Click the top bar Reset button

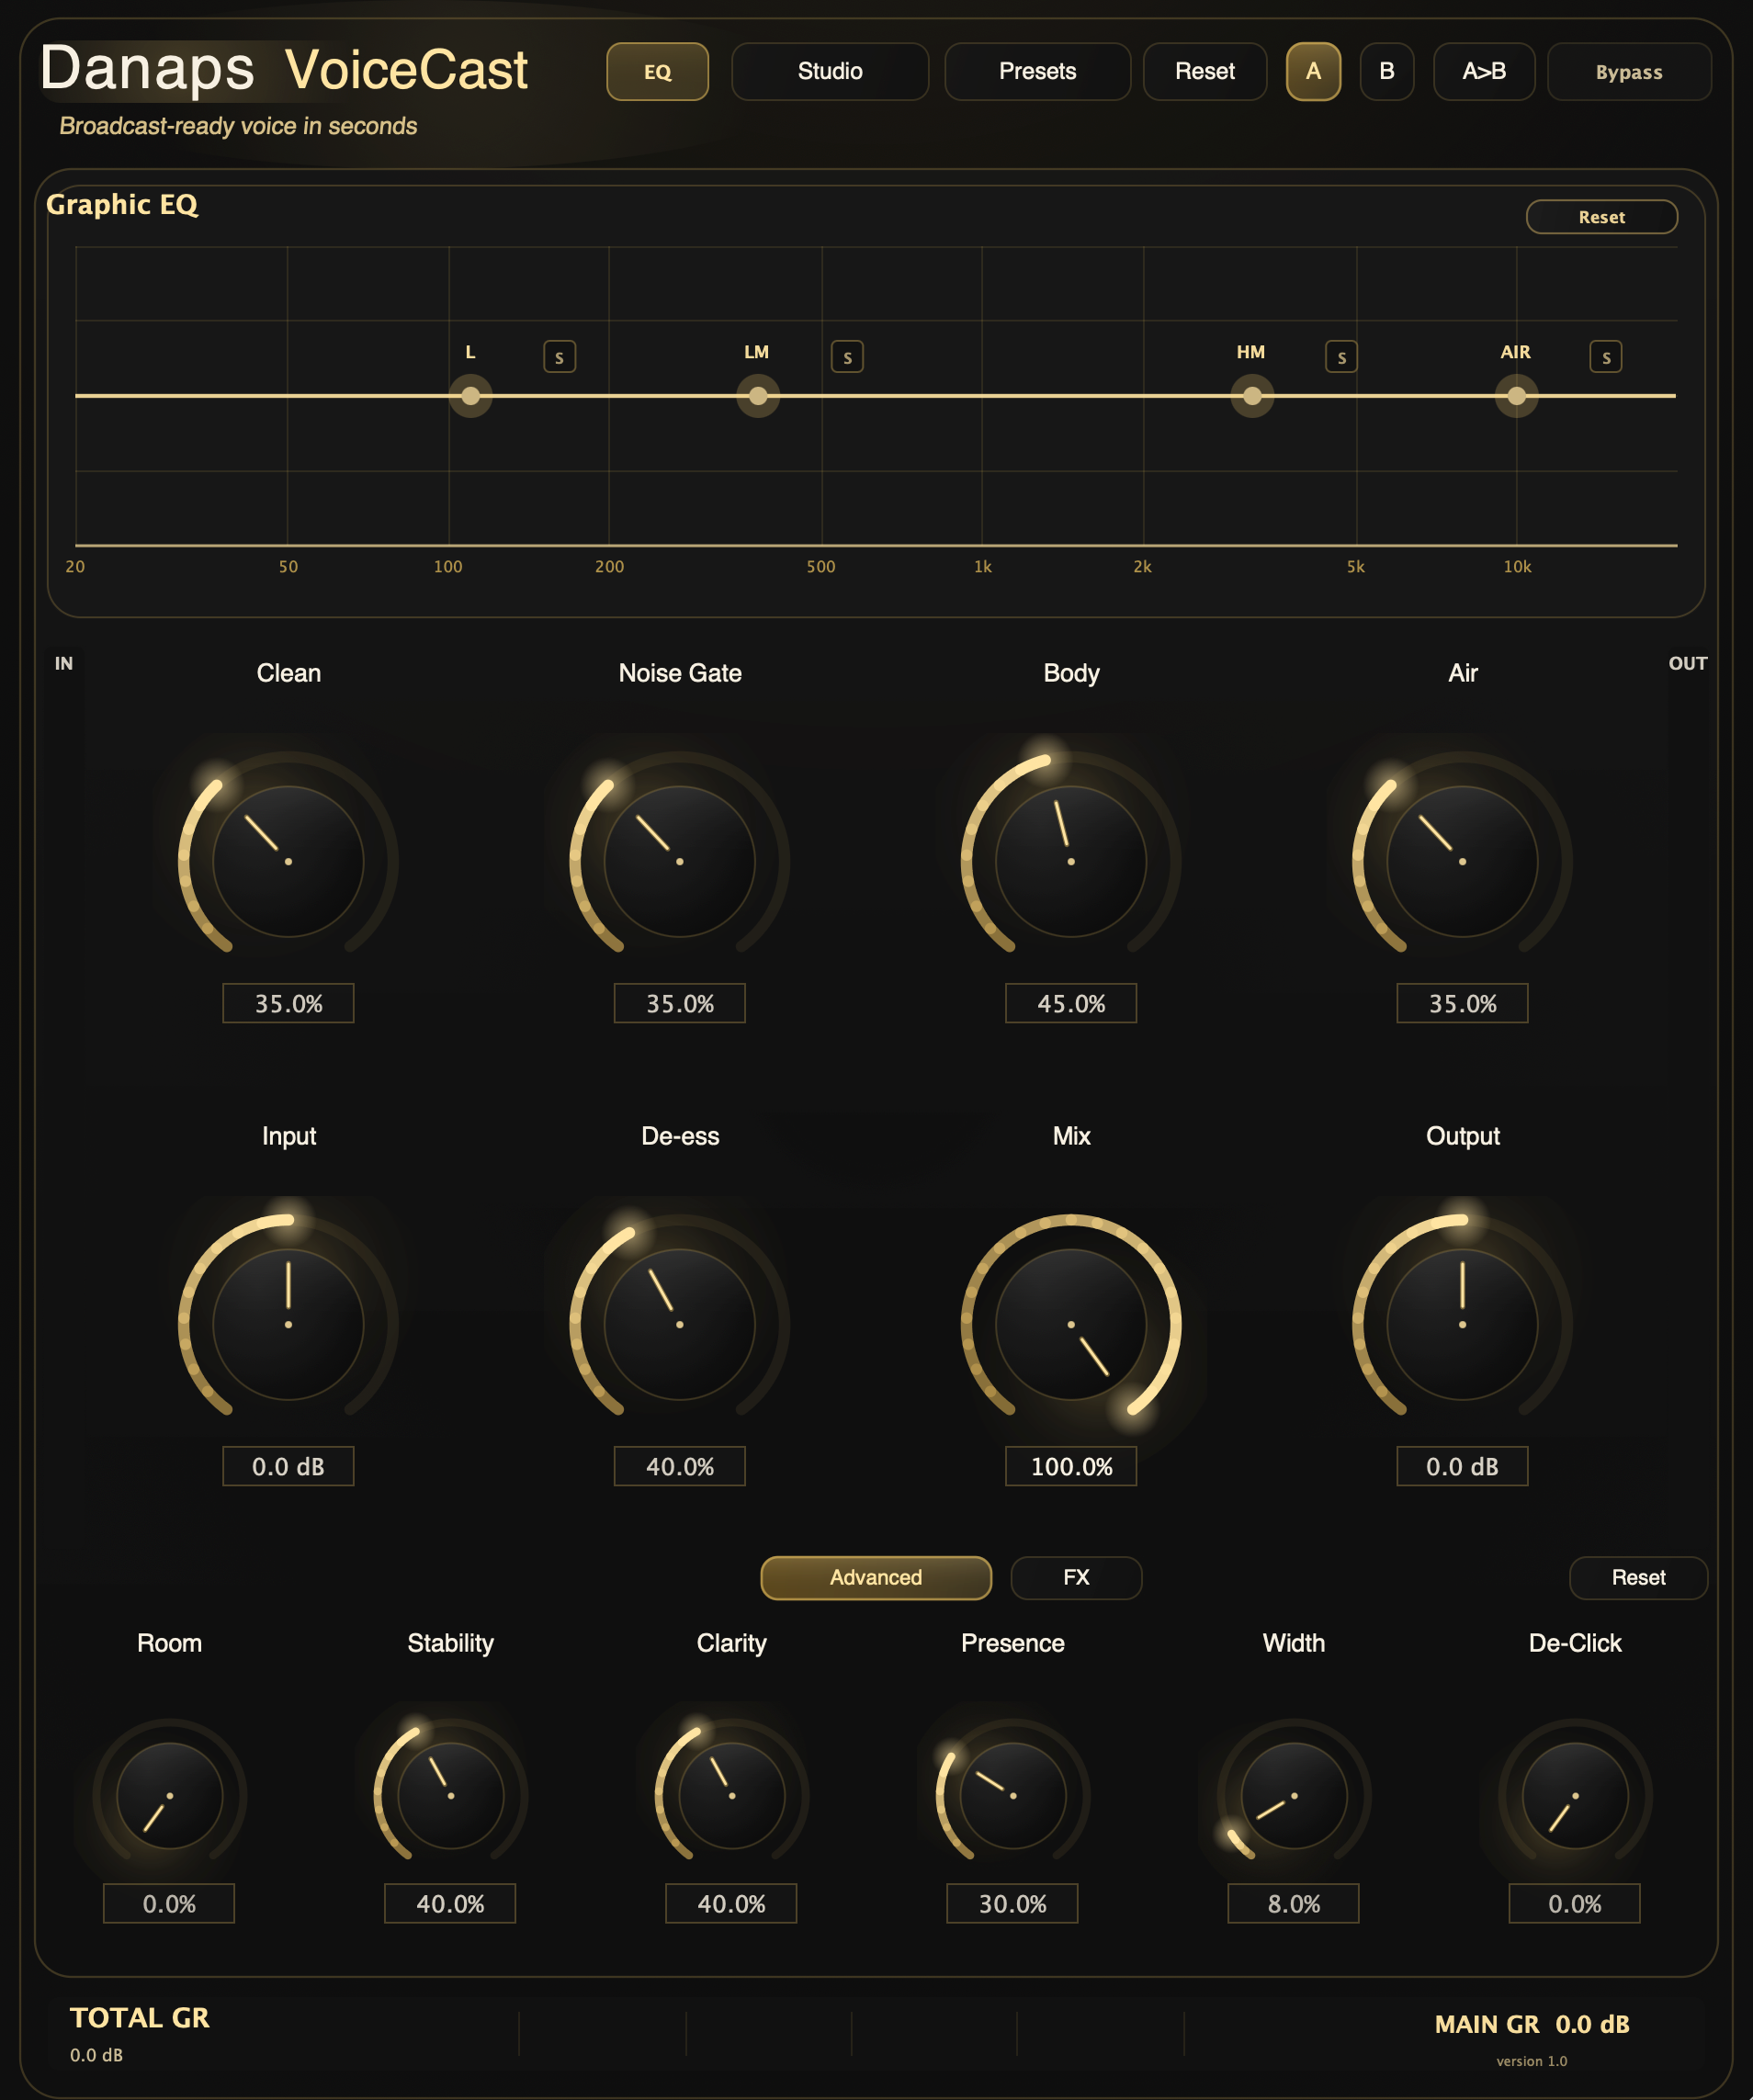[x=1205, y=72]
